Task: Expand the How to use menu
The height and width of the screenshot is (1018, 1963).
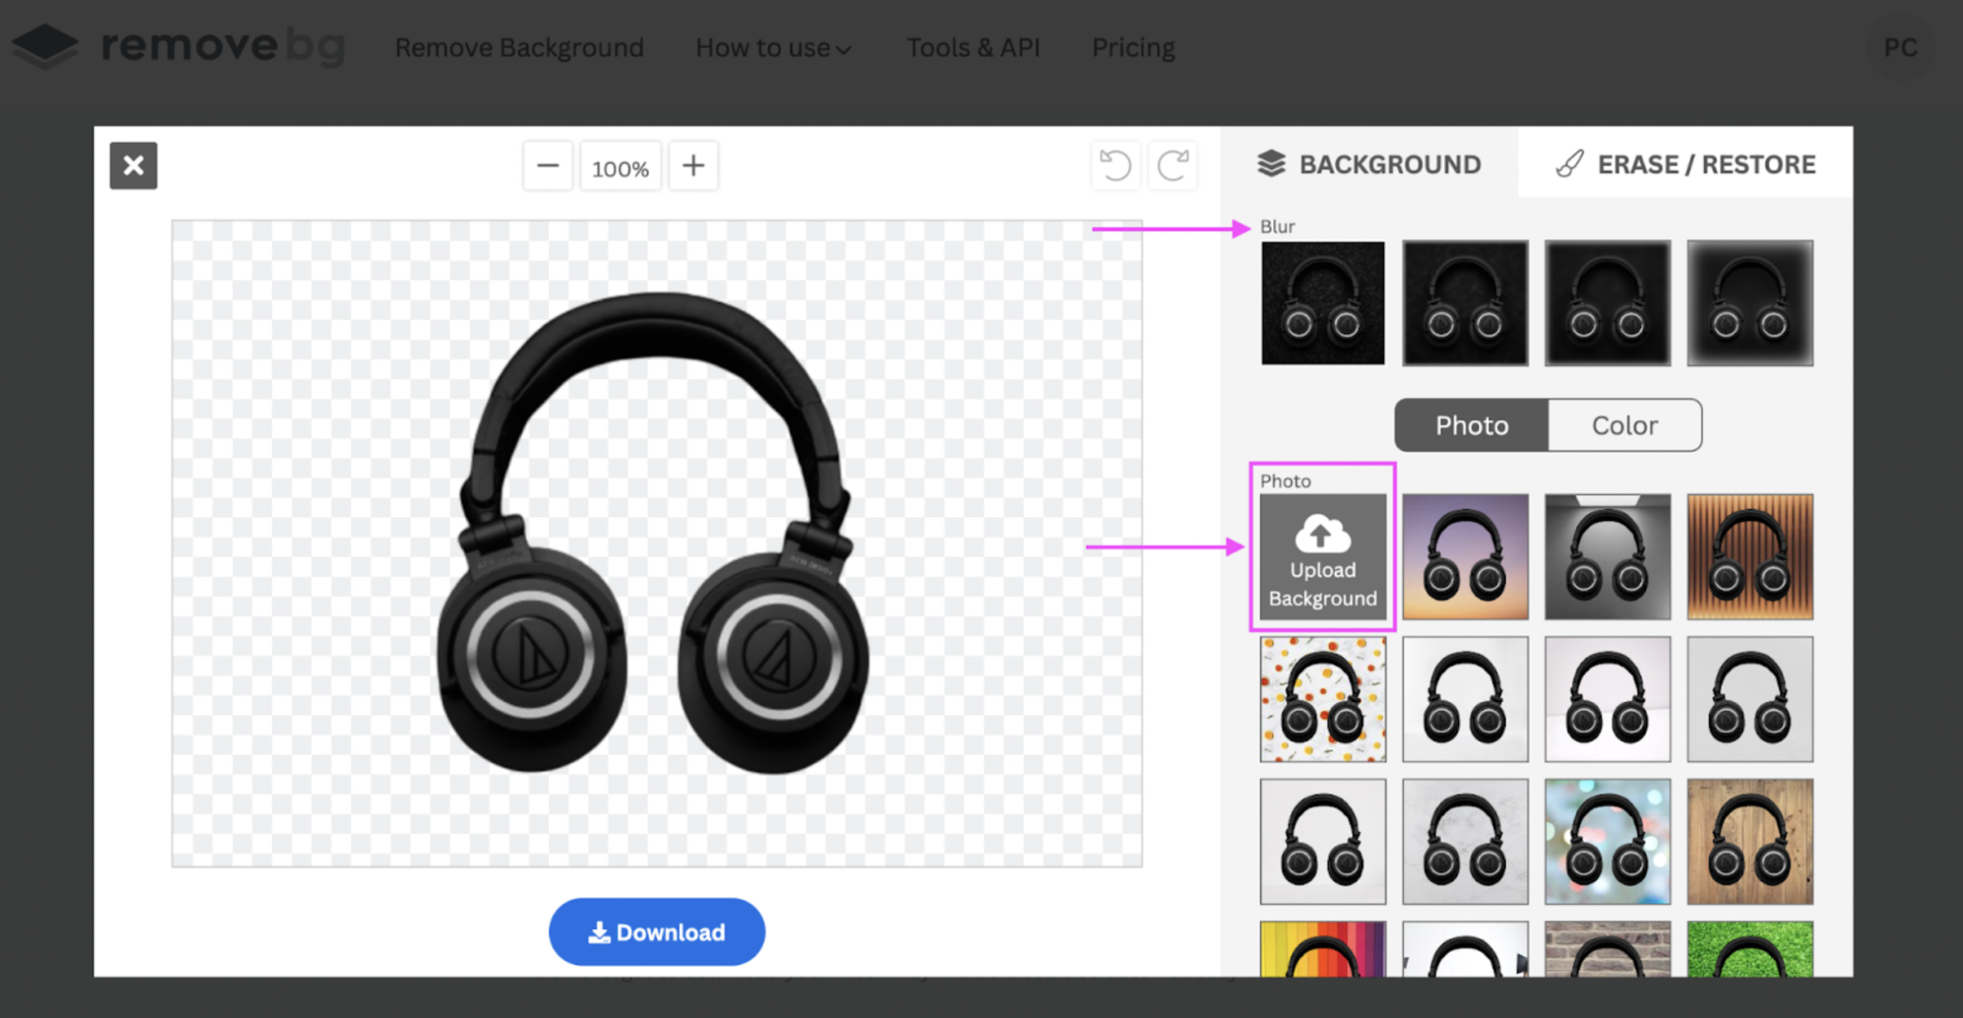Action: [x=773, y=47]
